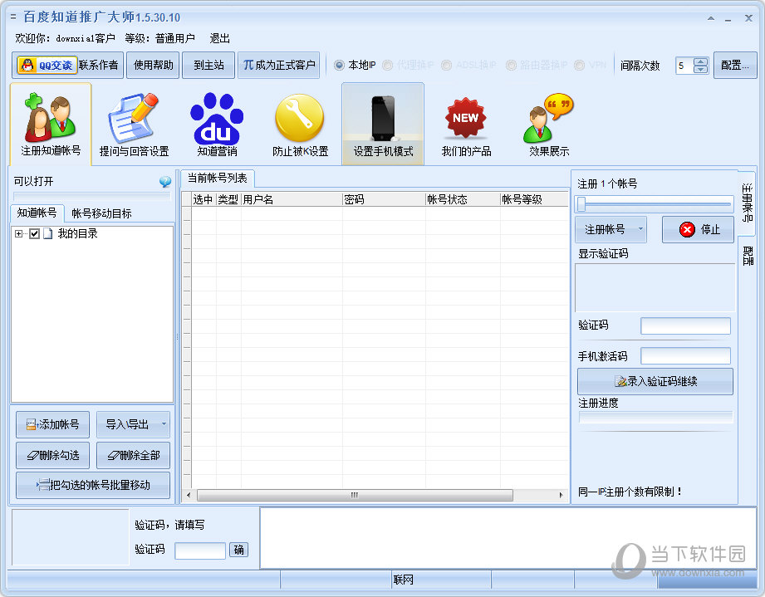Click the page icon next to 我的目录
This screenshot has height=597, width=765.
(x=48, y=233)
